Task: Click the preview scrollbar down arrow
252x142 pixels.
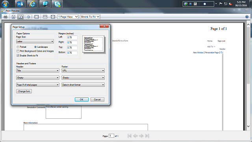Action: (x=248, y=126)
